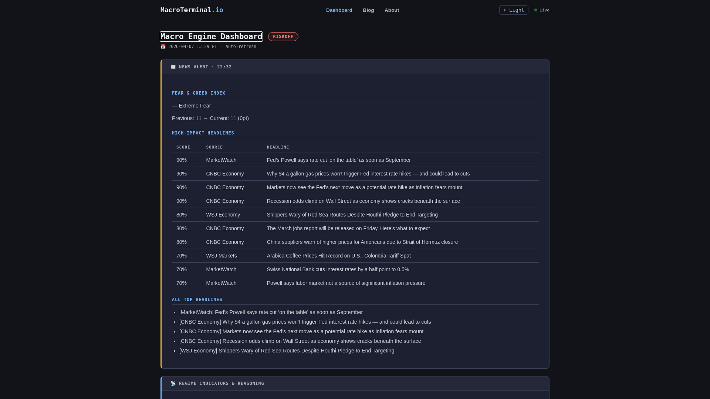Click the Extreme Fear reading
The width and height of the screenshot is (710, 399).
(192, 106)
